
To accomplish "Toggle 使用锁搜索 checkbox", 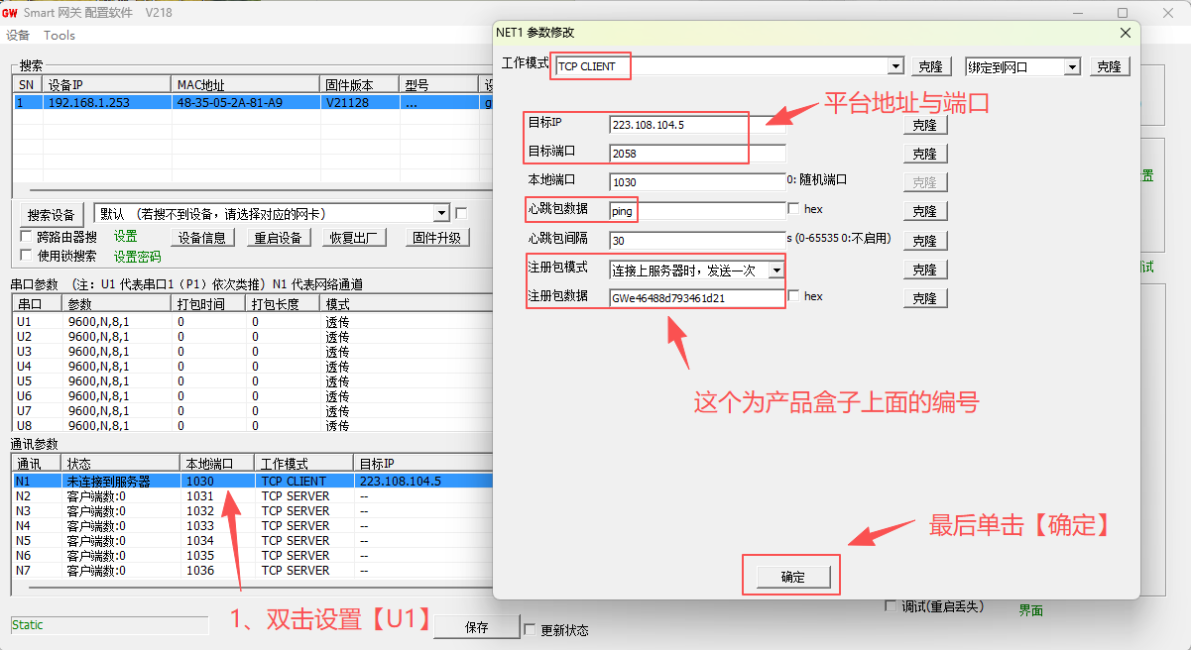I will (27, 256).
